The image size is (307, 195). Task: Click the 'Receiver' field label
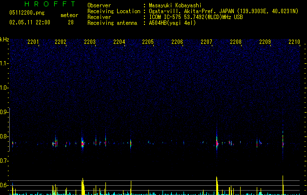99,17
